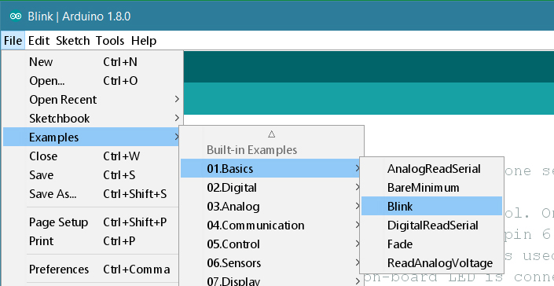The width and height of the screenshot is (554, 286).
Task: Show the 04.Communication examples list
Action: [x=272, y=225]
